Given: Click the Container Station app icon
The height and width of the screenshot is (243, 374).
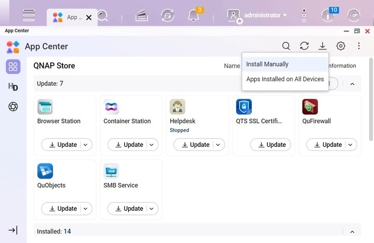Looking at the screenshot, I should [111, 107].
